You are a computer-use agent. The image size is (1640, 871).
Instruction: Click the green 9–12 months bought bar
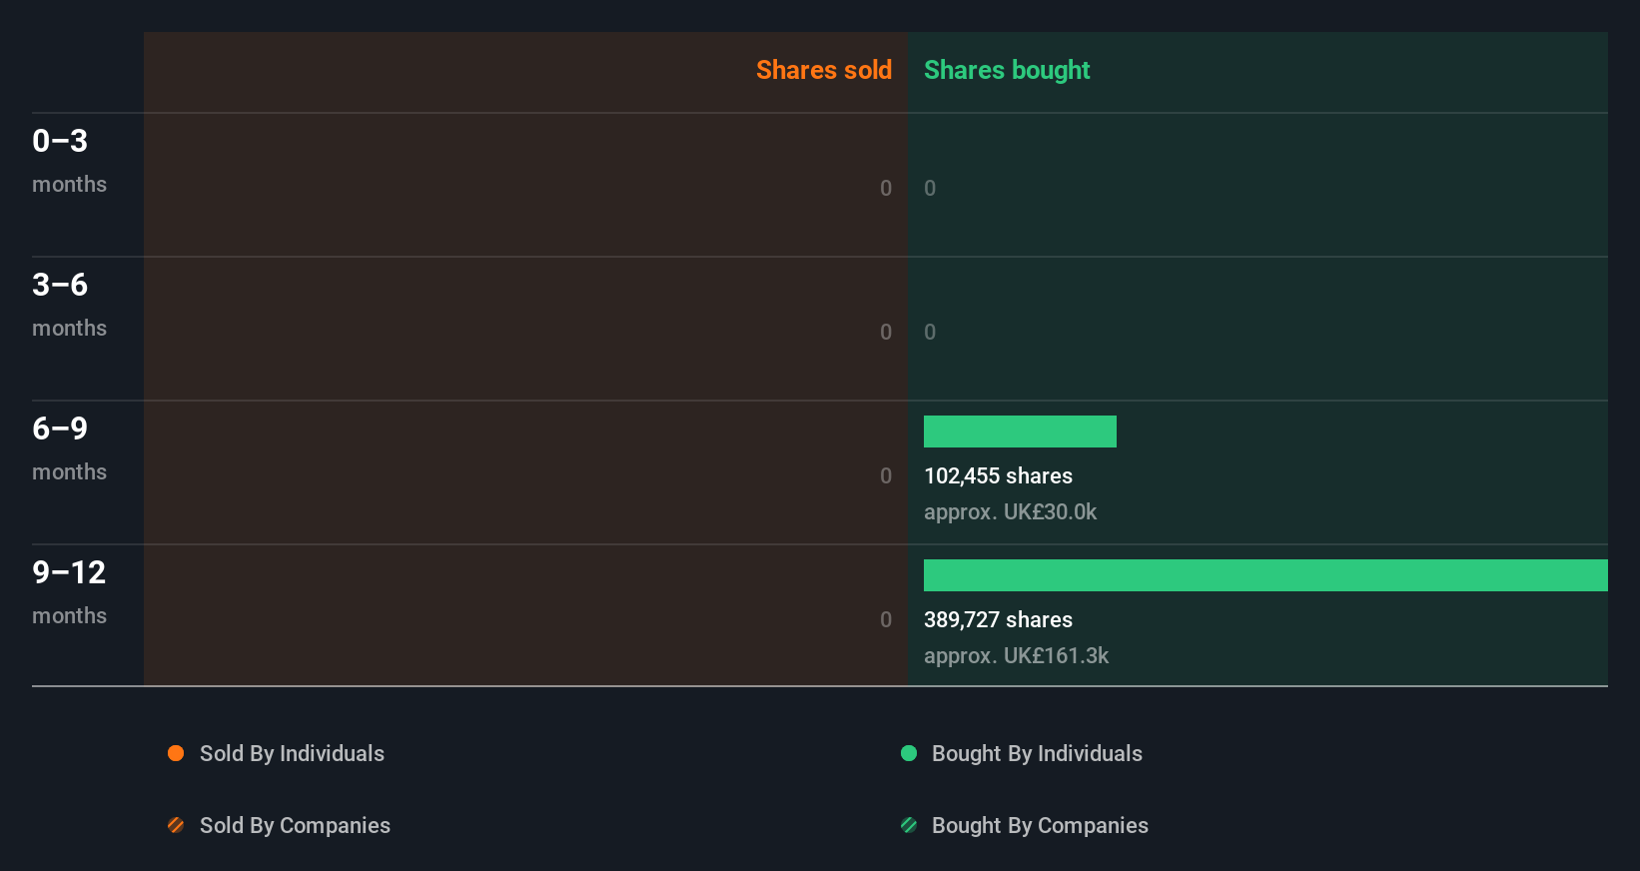point(1265,575)
